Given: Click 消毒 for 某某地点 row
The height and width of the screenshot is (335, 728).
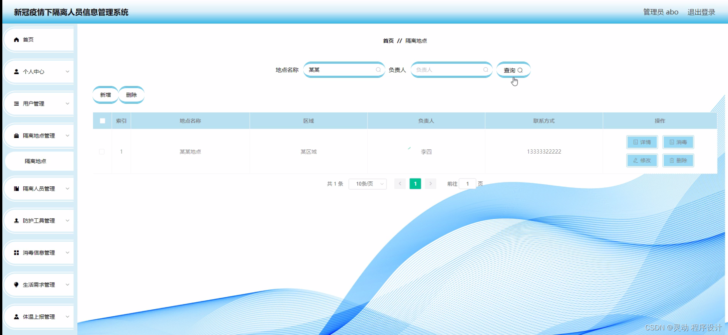Looking at the screenshot, I should pyautogui.click(x=678, y=142).
